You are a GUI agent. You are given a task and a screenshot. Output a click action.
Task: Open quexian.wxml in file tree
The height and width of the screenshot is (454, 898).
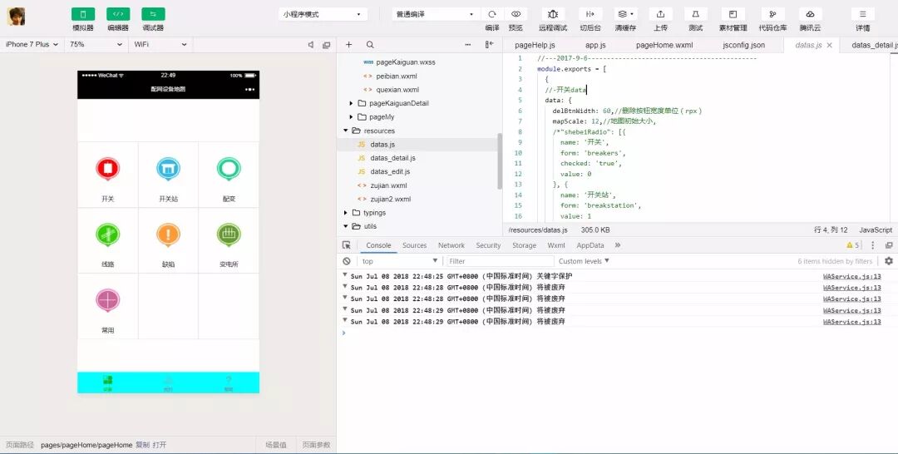point(397,90)
